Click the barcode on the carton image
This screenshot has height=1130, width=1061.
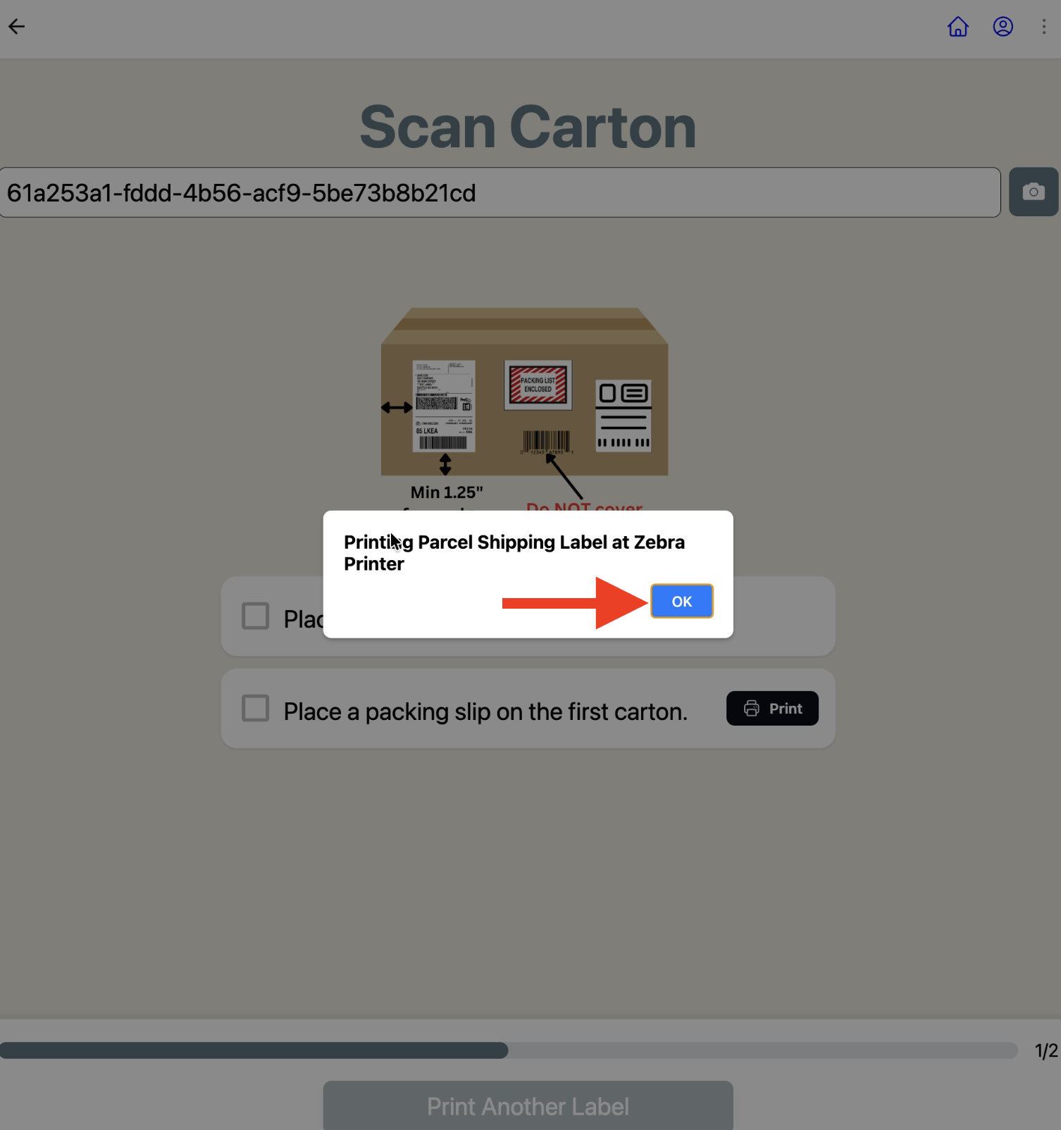[x=546, y=442]
